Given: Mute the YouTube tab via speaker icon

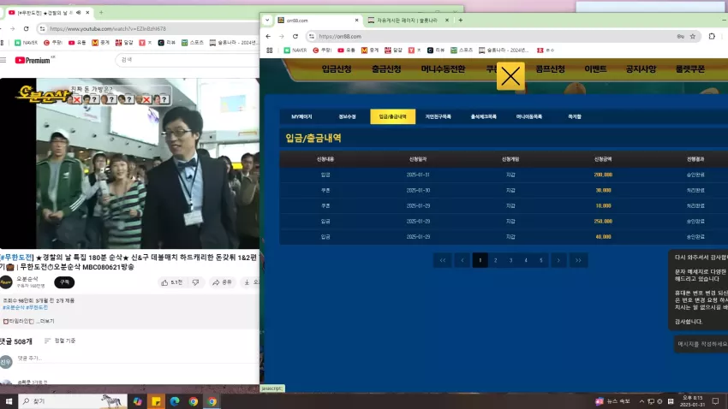Looking at the screenshot, I should pos(78,13).
